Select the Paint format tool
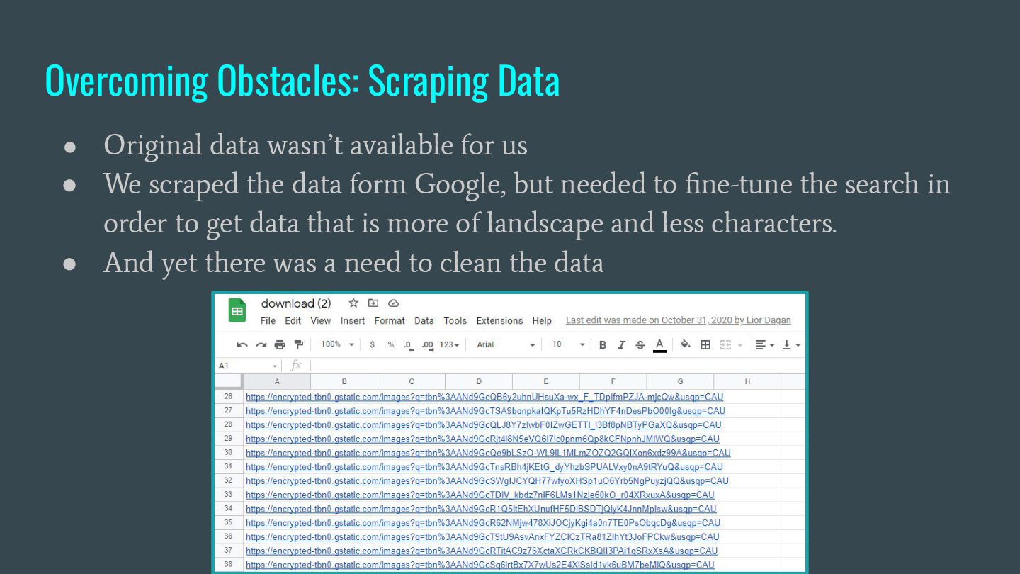The image size is (1020, 574). (x=298, y=344)
